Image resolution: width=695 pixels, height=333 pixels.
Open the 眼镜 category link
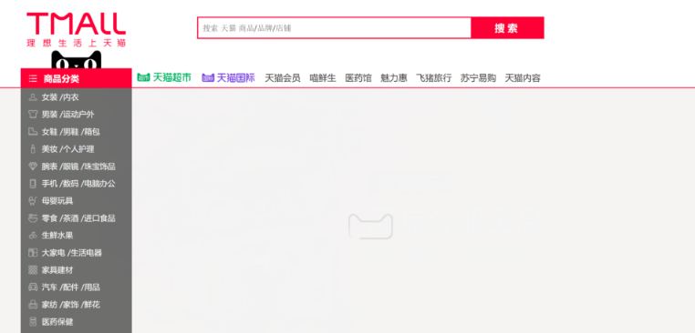tap(71, 166)
